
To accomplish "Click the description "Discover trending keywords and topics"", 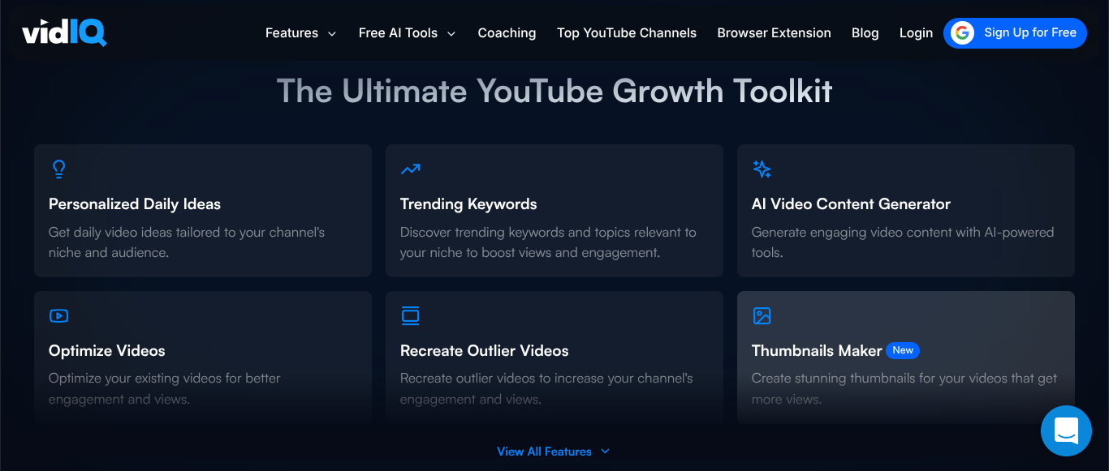I will (548, 242).
